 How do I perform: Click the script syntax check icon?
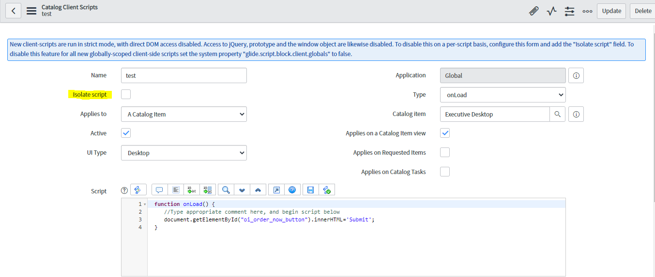(x=327, y=190)
